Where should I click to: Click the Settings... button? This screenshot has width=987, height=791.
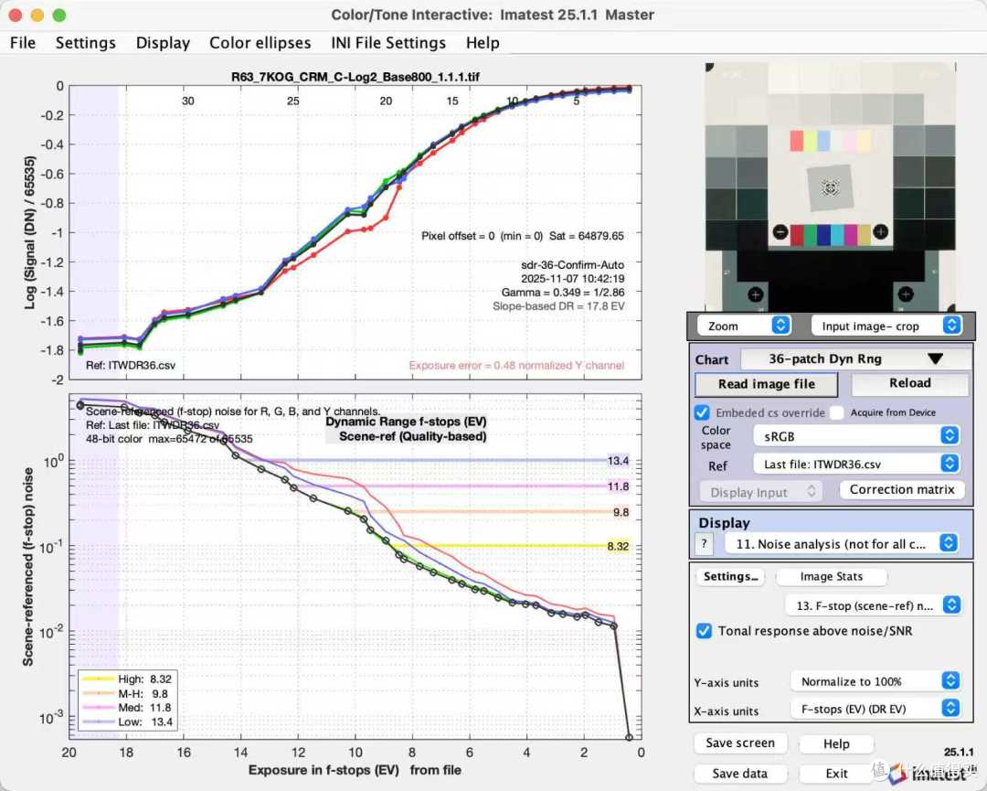pos(730,576)
